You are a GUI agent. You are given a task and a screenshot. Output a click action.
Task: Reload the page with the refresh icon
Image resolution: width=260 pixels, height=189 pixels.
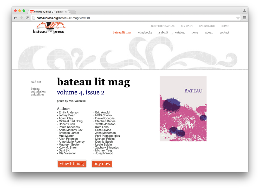(x=27, y=18)
